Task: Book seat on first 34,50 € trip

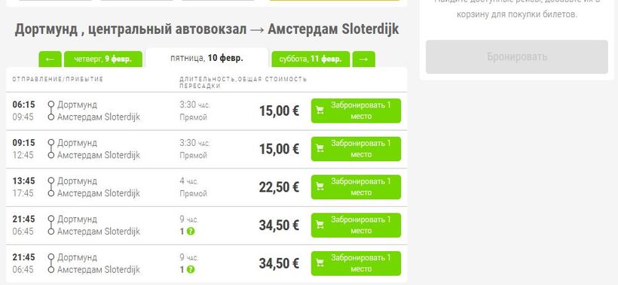Action: click(x=356, y=226)
